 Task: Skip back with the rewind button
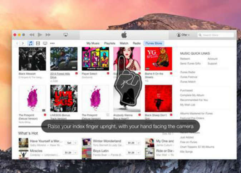click(x=32, y=35)
